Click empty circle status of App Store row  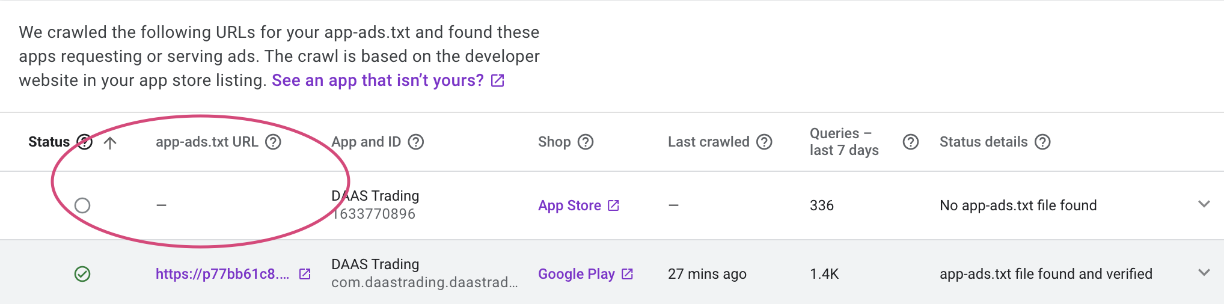(x=82, y=205)
